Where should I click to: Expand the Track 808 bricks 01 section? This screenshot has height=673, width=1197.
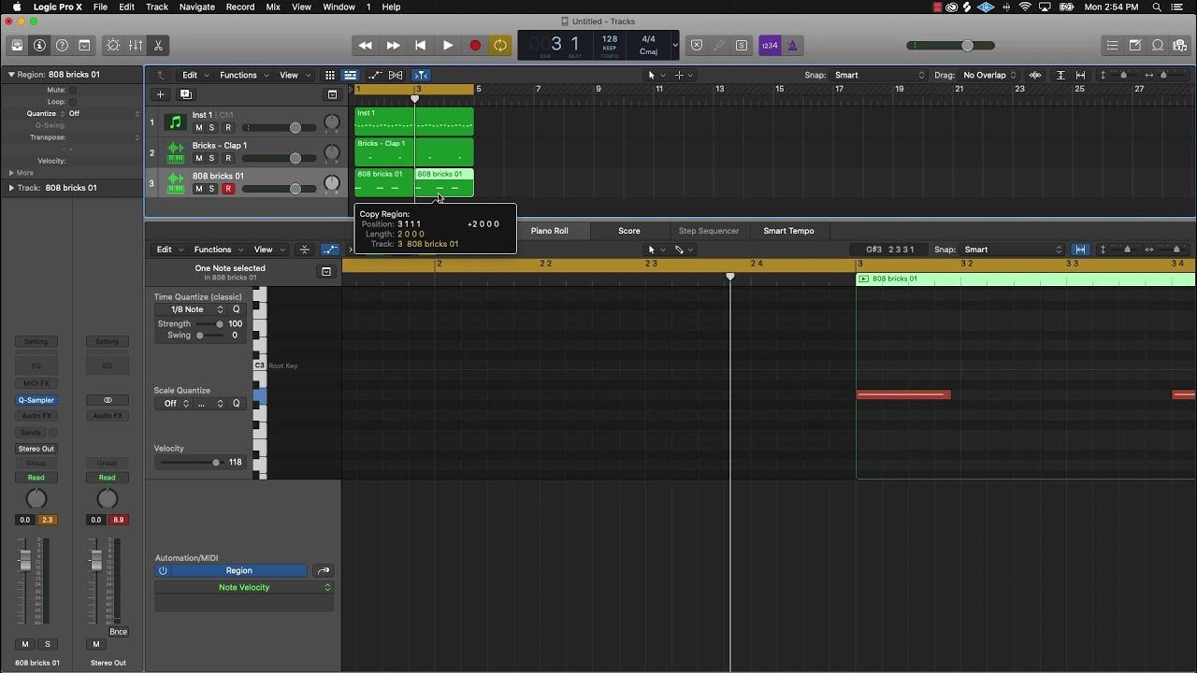pos(11,188)
